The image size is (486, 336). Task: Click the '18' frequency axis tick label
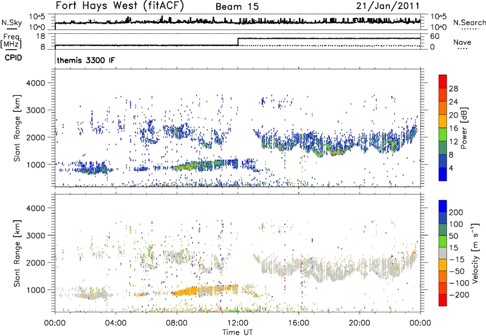[x=41, y=36]
